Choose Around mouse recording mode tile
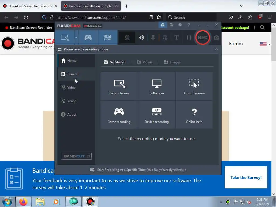This screenshot has height=207, width=276. pyautogui.click(x=194, y=86)
